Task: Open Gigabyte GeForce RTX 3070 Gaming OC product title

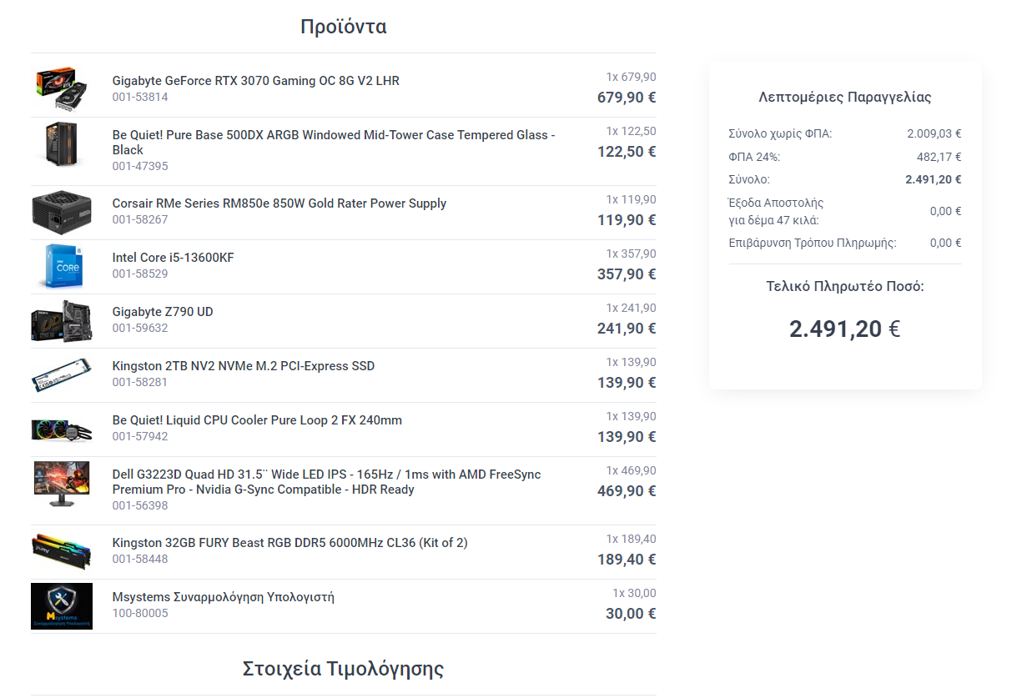Action: tap(256, 81)
